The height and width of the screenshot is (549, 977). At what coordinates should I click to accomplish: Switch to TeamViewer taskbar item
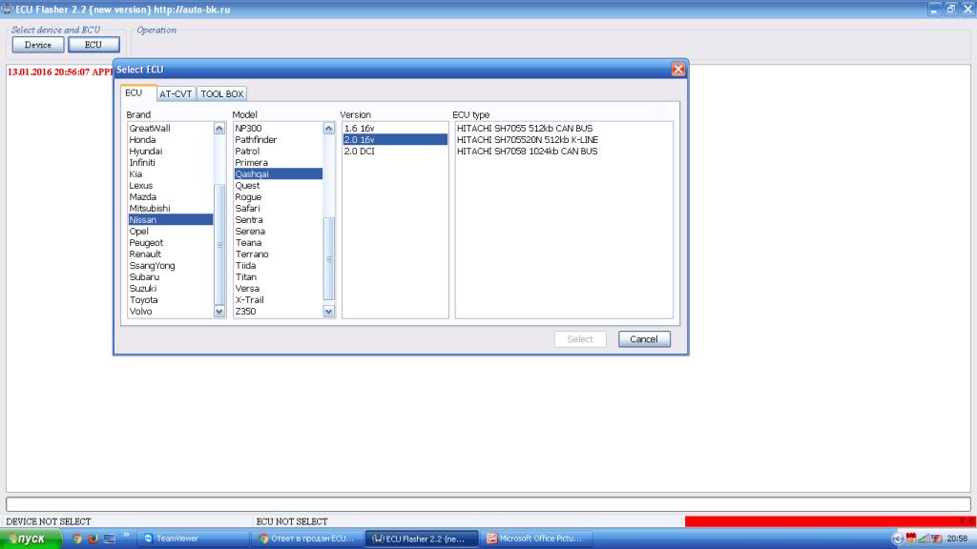point(193,539)
